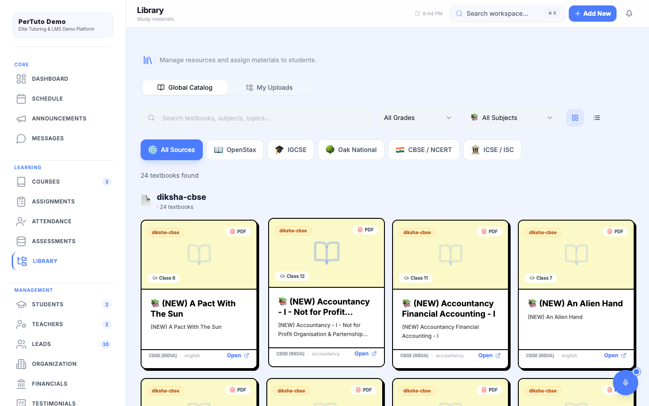The width and height of the screenshot is (649, 406).
Task: Select the Global Catalog tab
Action: tap(185, 88)
